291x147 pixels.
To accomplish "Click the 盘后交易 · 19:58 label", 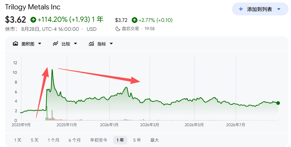I will click(x=138, y=29).
